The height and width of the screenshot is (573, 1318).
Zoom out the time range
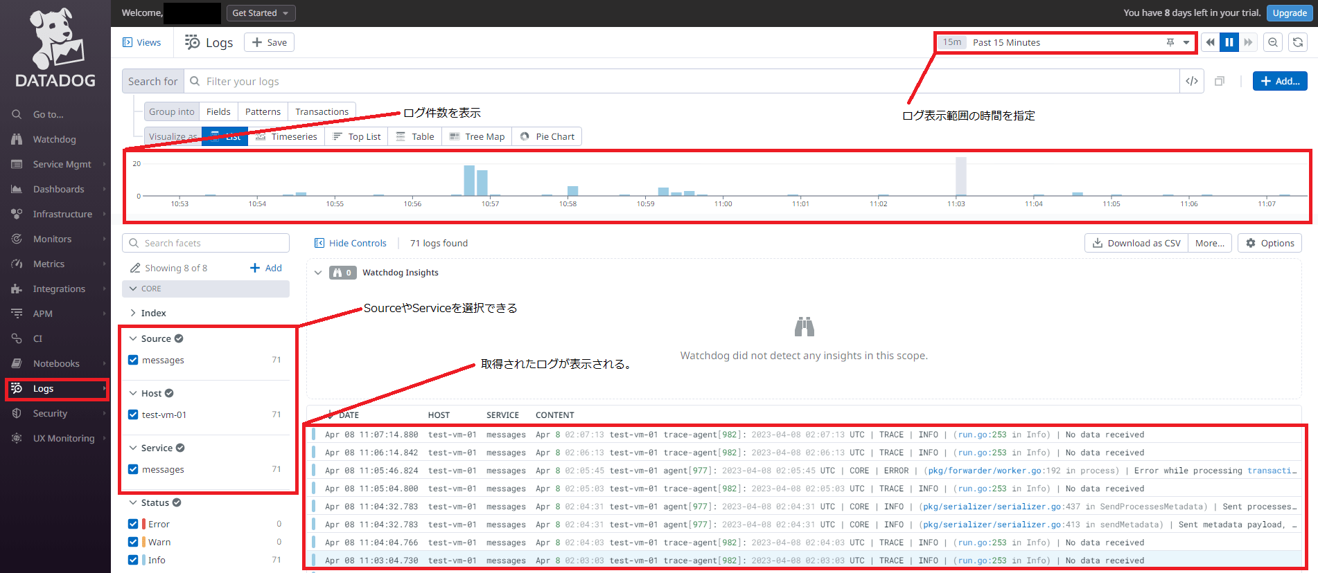(x=1273, y=42)
